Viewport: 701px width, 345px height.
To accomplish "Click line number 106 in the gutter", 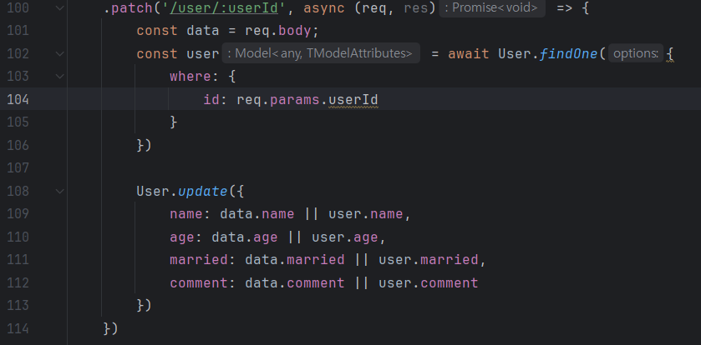I will (x=18, y=145).
